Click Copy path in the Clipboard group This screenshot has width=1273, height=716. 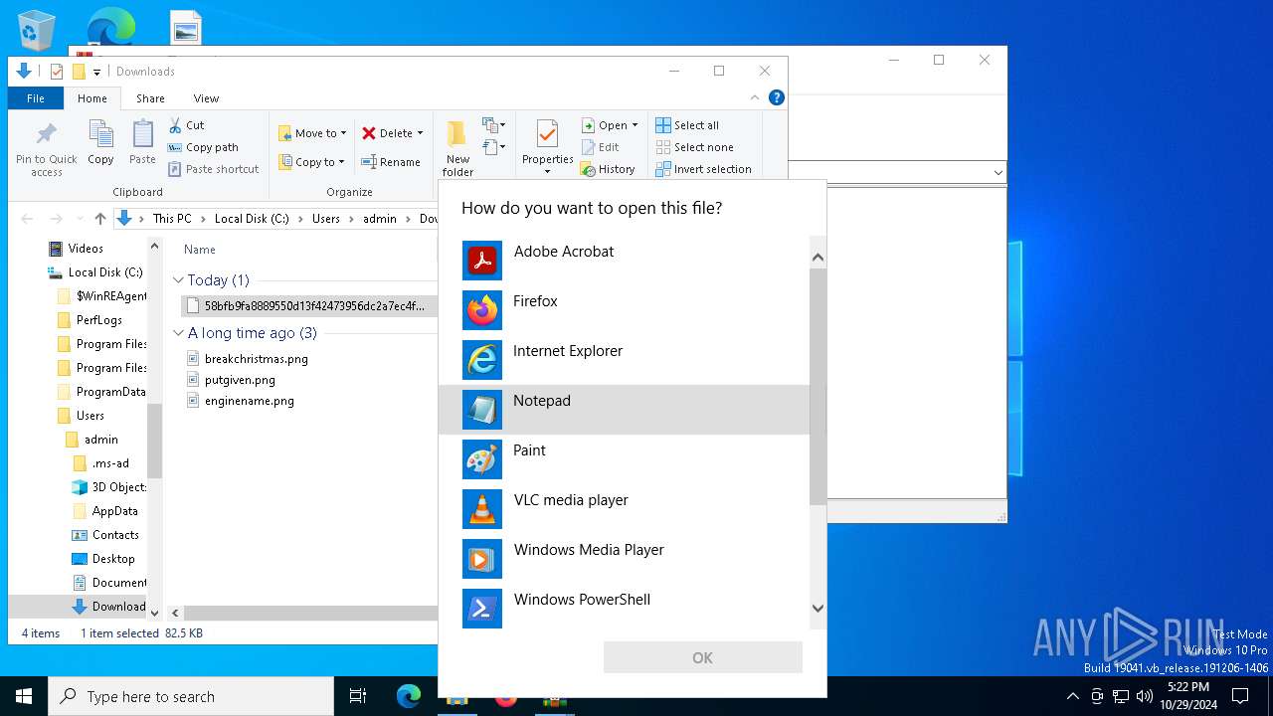point(203,147)
